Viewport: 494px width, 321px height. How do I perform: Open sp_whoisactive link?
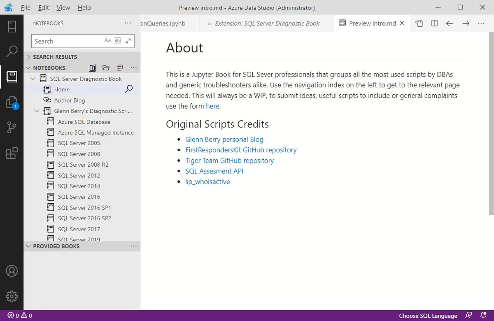207,181
